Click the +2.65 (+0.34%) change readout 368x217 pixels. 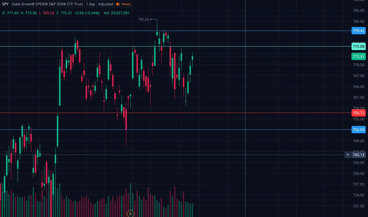(87, 13)
